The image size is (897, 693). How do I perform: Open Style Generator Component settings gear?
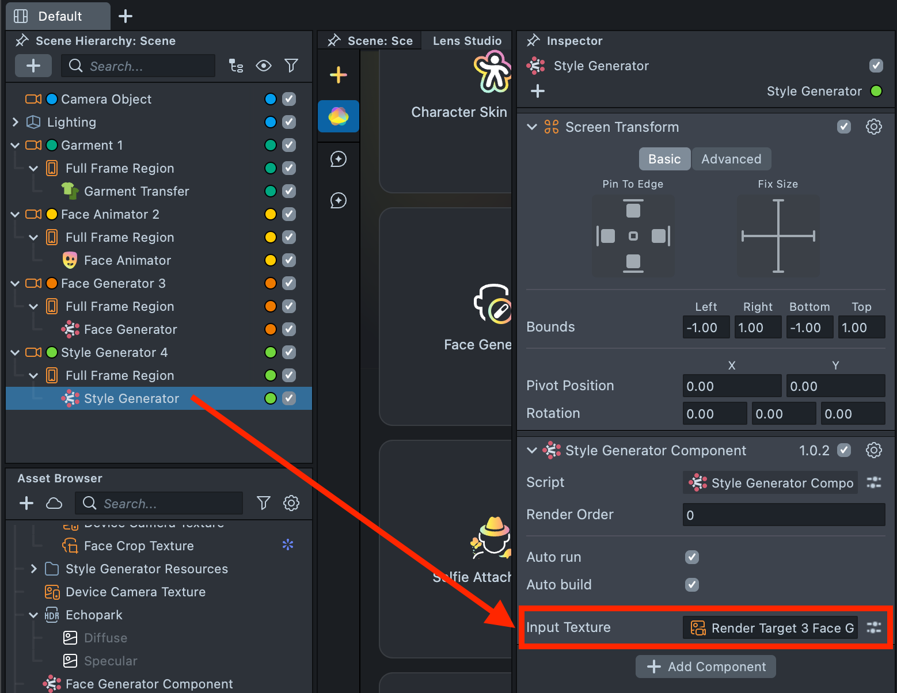874,450
